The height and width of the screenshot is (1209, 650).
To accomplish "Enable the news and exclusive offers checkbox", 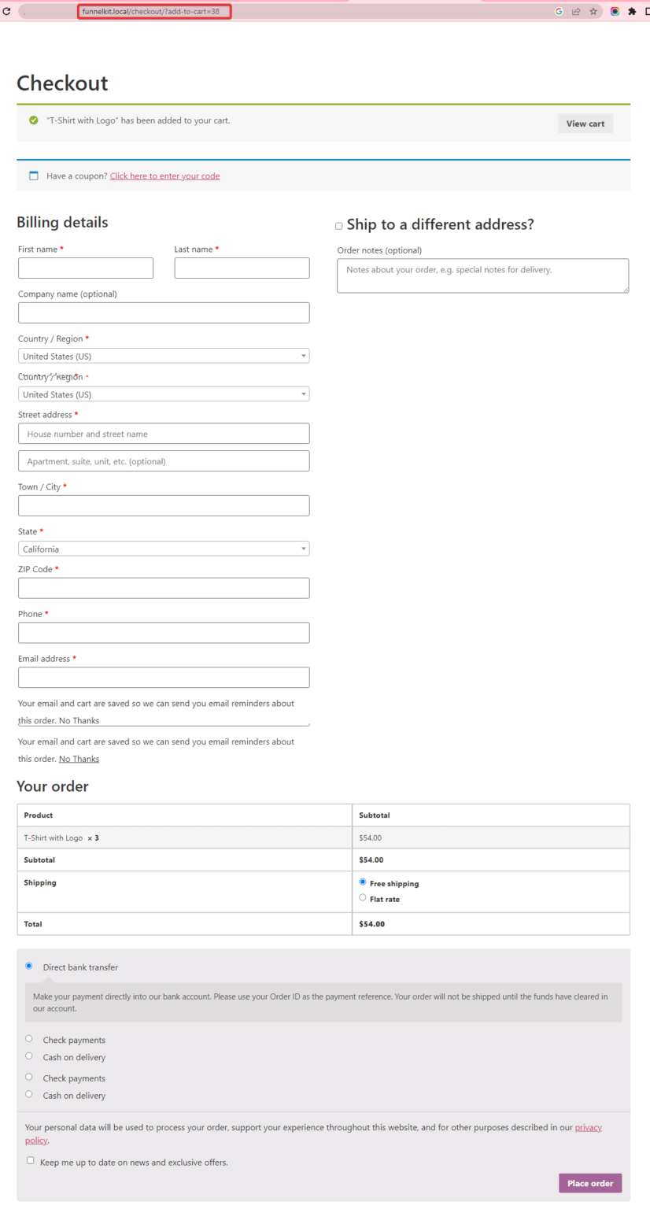I will click(x=30, y=1159).
